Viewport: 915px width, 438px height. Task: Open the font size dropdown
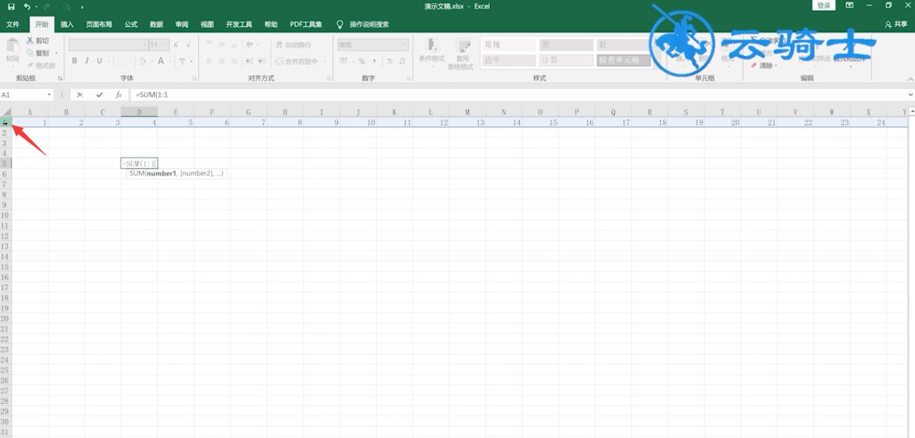point(166,45)
